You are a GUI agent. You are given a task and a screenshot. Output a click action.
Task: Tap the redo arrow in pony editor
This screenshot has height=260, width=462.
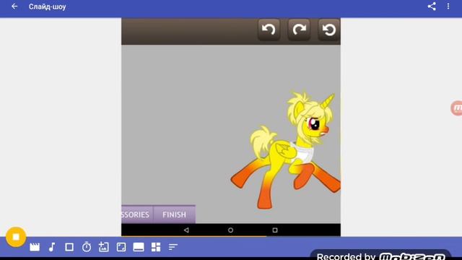(299, 30)
